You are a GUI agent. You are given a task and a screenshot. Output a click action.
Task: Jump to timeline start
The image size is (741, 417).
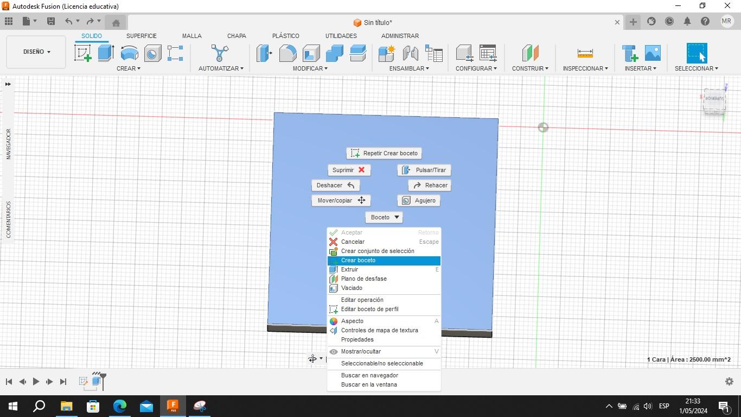coord(9,382)
